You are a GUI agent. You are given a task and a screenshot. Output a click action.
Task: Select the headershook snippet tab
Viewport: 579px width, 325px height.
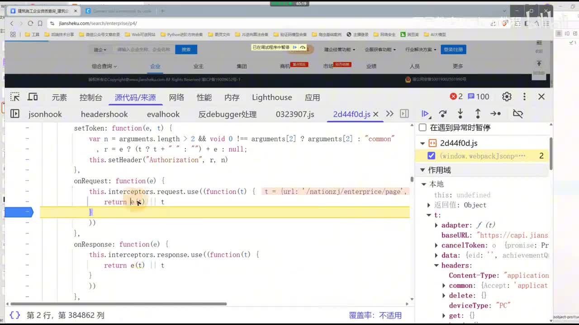click(104, 114)
